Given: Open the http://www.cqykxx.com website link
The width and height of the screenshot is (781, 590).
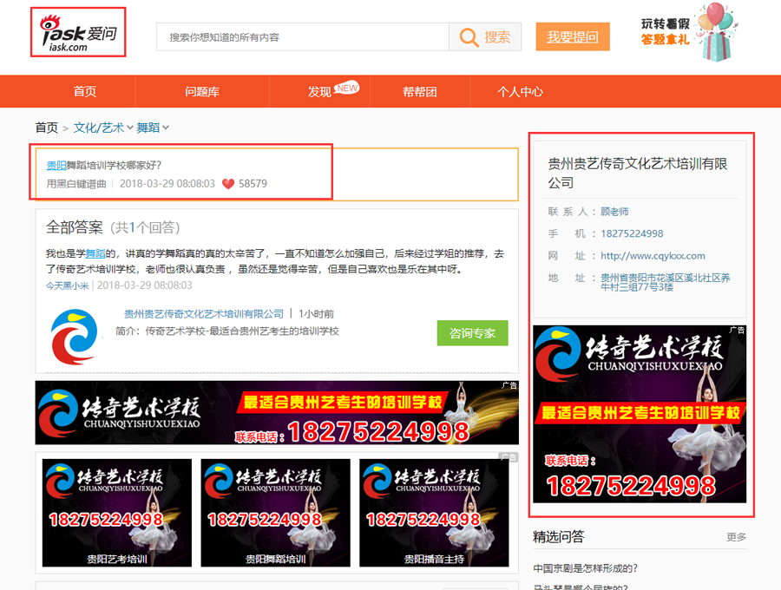Looking at the screenshot, I should point(653,256).
